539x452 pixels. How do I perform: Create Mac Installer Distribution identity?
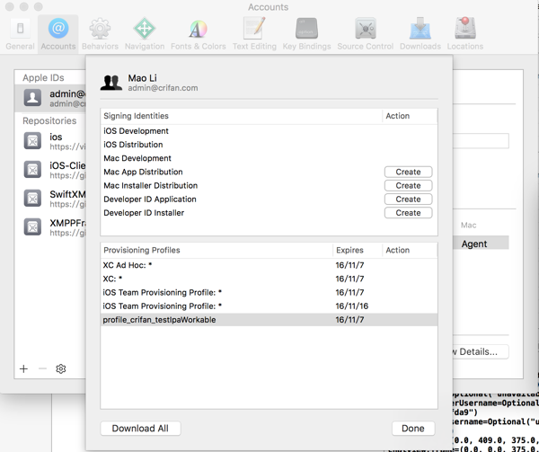[x=408, y=186]
